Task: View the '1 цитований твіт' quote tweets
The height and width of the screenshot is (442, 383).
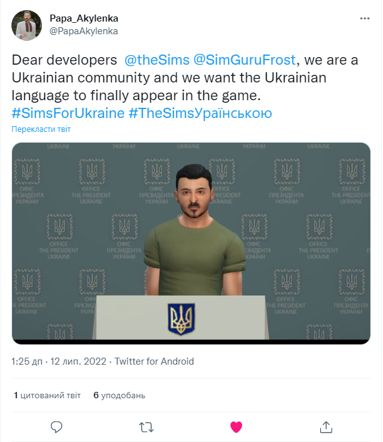Action: (47, 395)
